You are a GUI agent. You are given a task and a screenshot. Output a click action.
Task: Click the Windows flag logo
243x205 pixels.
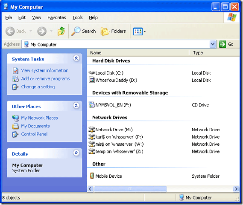232,17
